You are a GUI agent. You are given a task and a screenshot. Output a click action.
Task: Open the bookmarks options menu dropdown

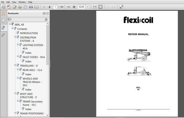(x=9, y=19)
